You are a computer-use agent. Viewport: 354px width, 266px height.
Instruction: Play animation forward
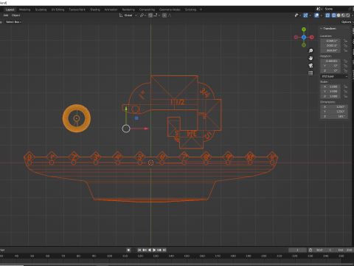click(154, 250)
